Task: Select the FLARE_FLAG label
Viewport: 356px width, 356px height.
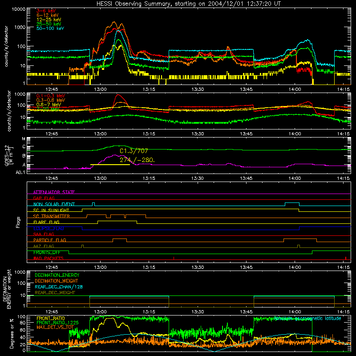Action: click(46, 222)
